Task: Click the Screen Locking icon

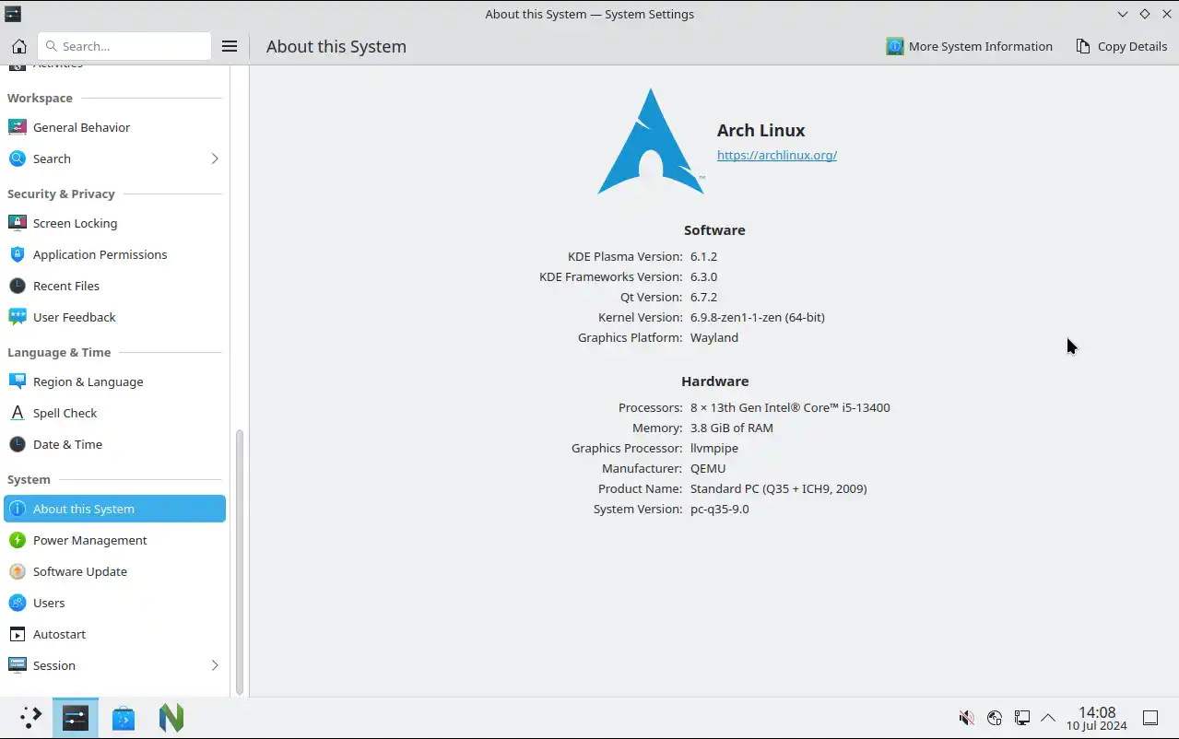Action: (x=18, y=223)
